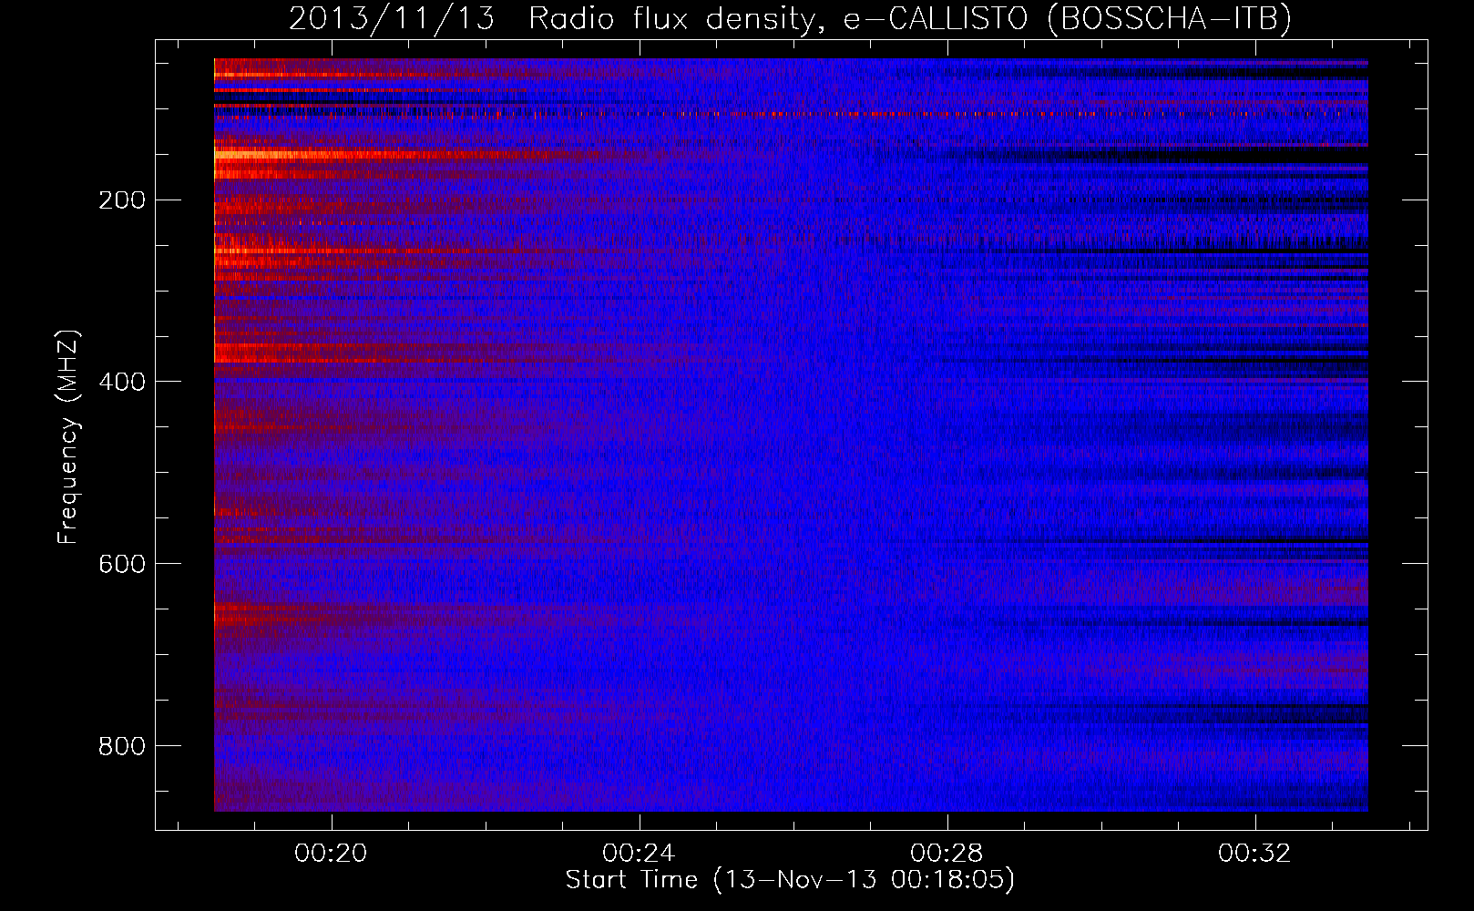The height and width of the screenshot is (911, 1474).
Task: Click the 'Frequency (MHZ)' axis label
Action: 68,437
